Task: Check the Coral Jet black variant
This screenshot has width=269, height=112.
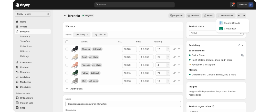Action: 67,57
